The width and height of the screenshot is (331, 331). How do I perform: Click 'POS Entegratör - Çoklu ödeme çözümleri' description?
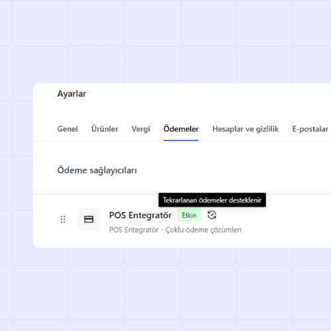(x=175, y=230)
